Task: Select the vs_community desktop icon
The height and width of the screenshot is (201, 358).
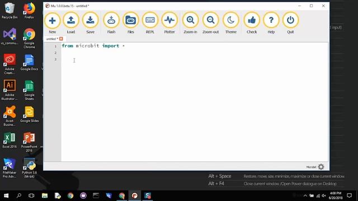Action: click(10, 36)
